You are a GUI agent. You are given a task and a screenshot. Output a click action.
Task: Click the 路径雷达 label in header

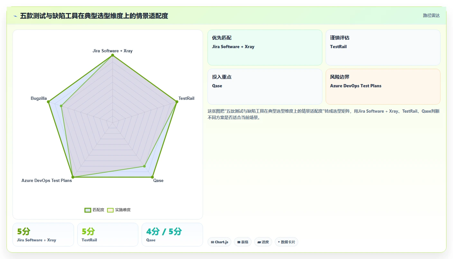pos(431,15)
